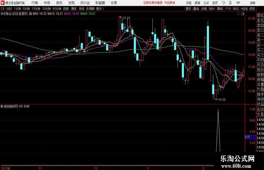The image size is (264, 170).
Task: Click the 游客 guest account label
Action: coord(253,3)
